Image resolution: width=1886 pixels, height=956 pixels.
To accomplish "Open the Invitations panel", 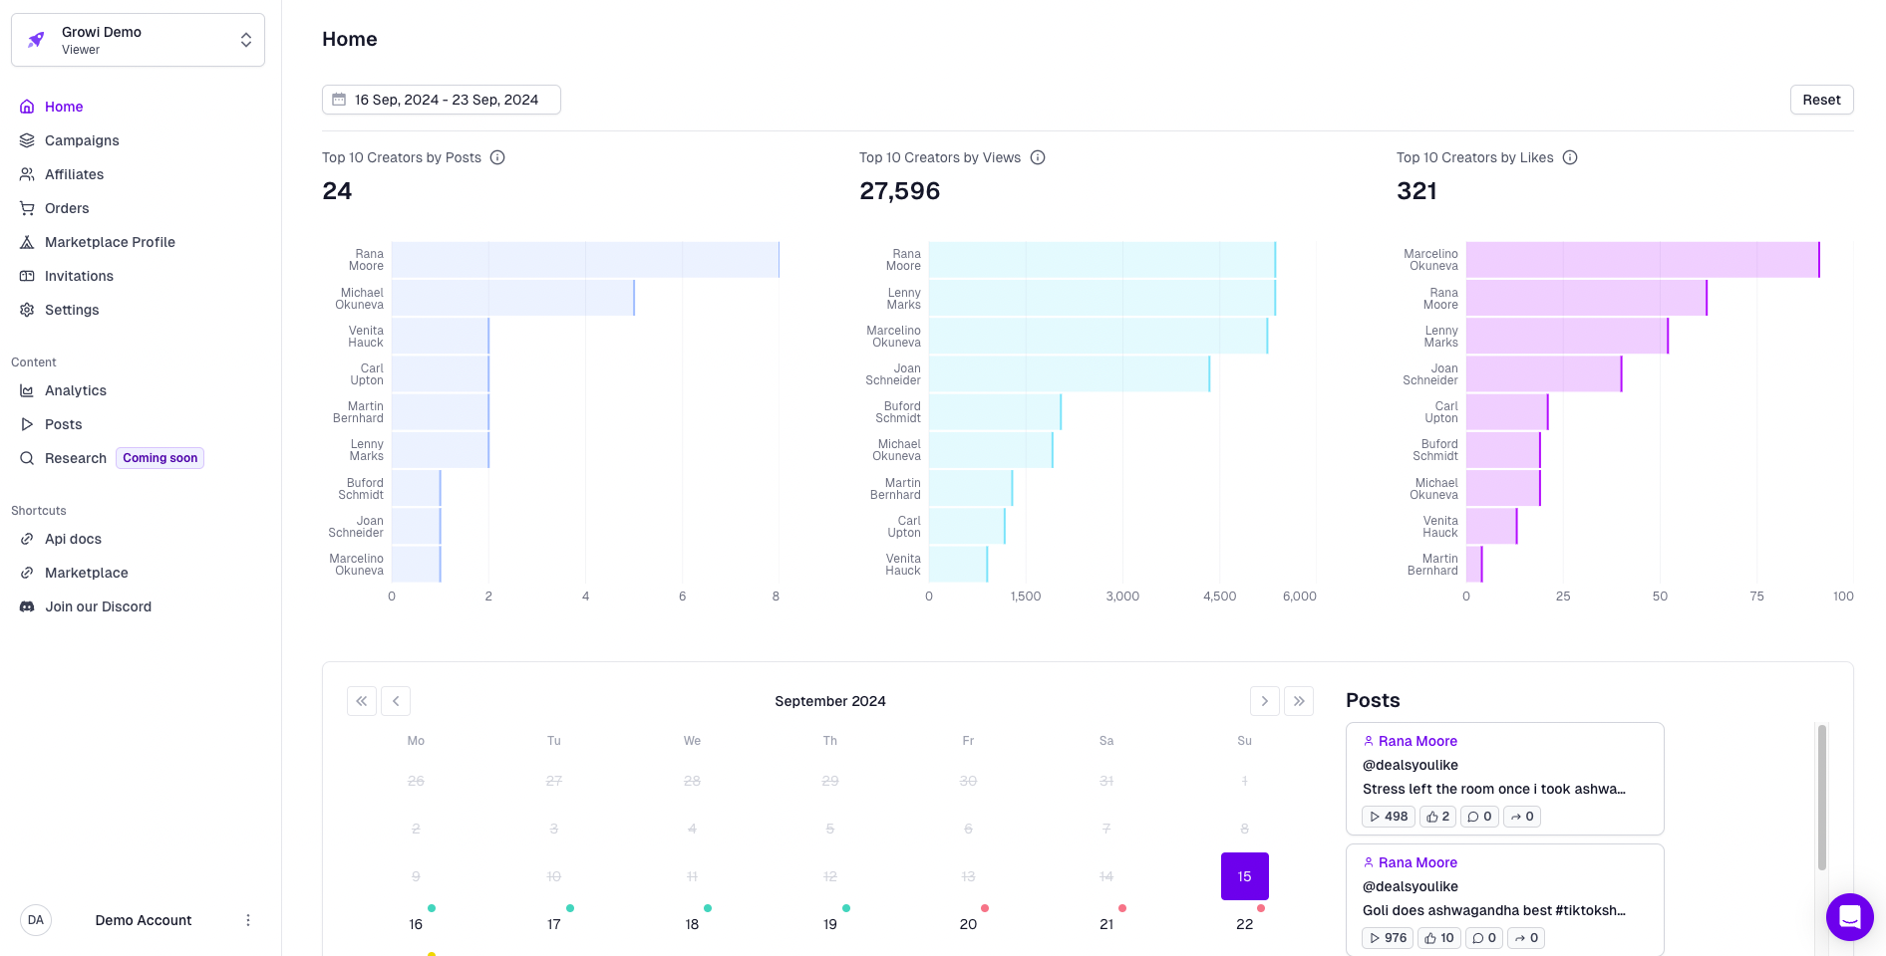I will click(x=79, y=276).
